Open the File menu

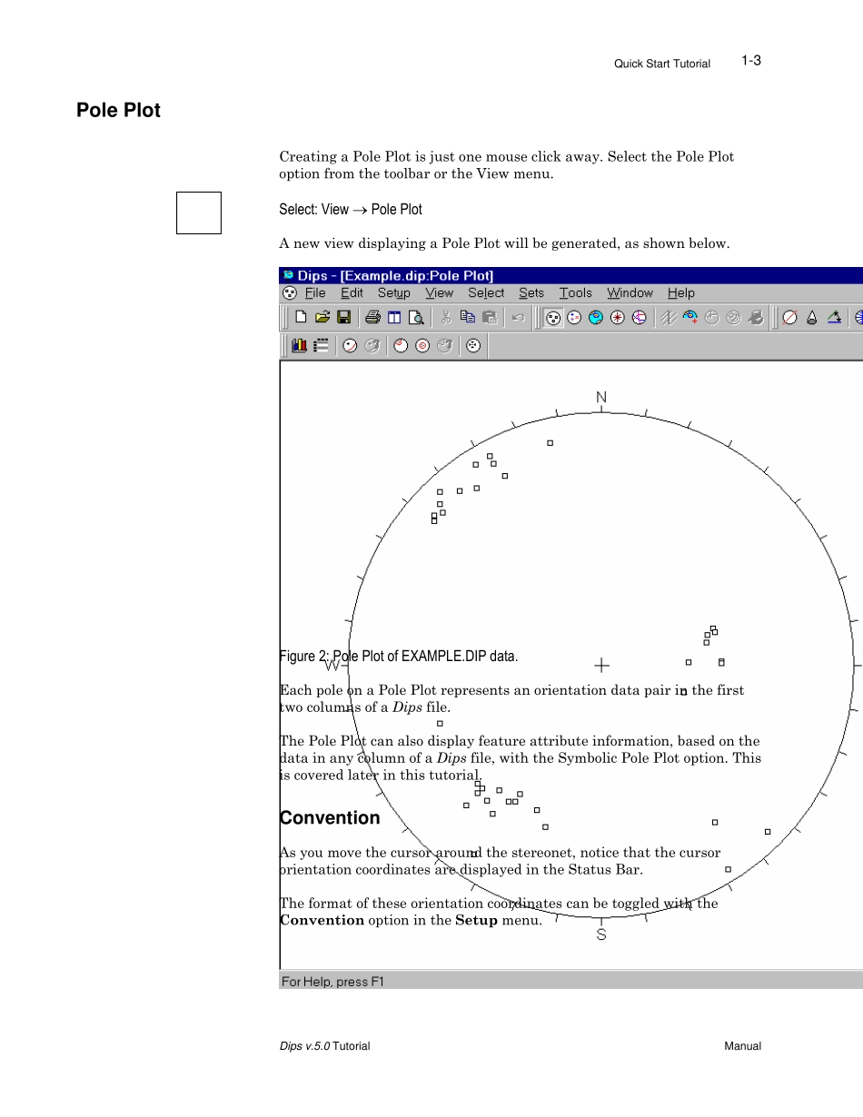tap(315, 292)
